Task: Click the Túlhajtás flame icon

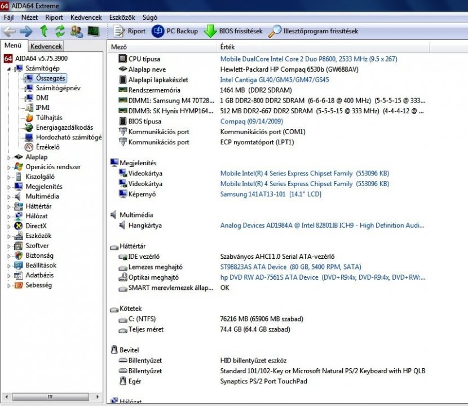Action: (x=29, y=118)
